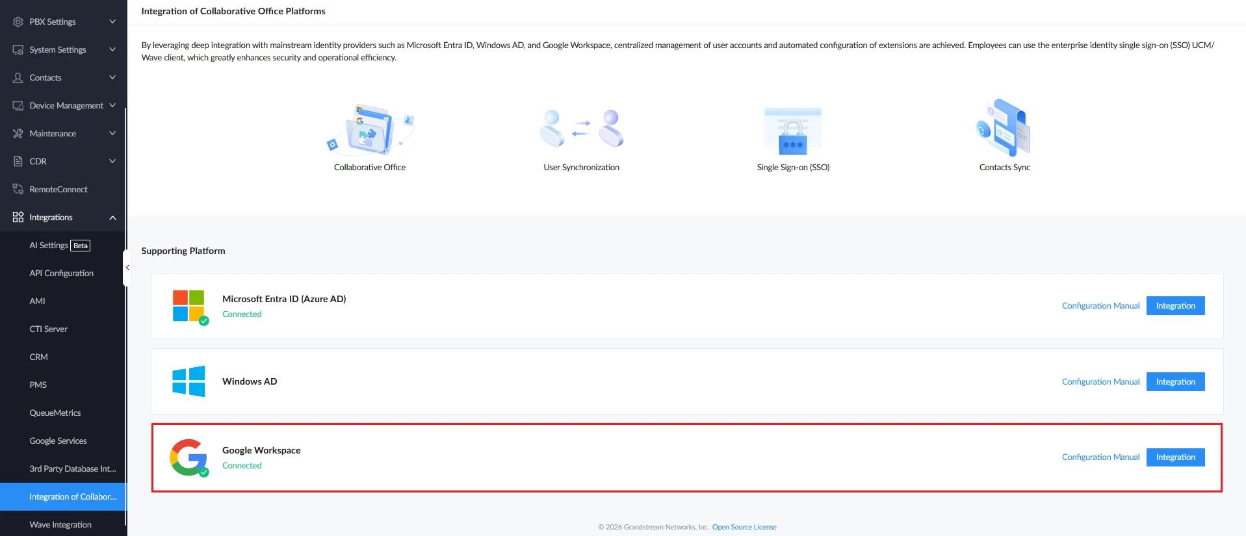Click the Beta badge beside AI Settings
This screenshot has height=536, width=1246.
[x=81, y=246]
